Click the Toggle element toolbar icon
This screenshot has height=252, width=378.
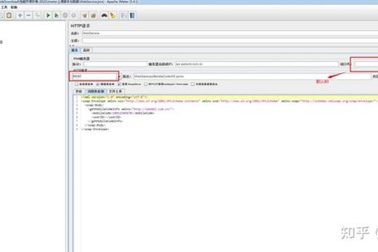point(37,15)
